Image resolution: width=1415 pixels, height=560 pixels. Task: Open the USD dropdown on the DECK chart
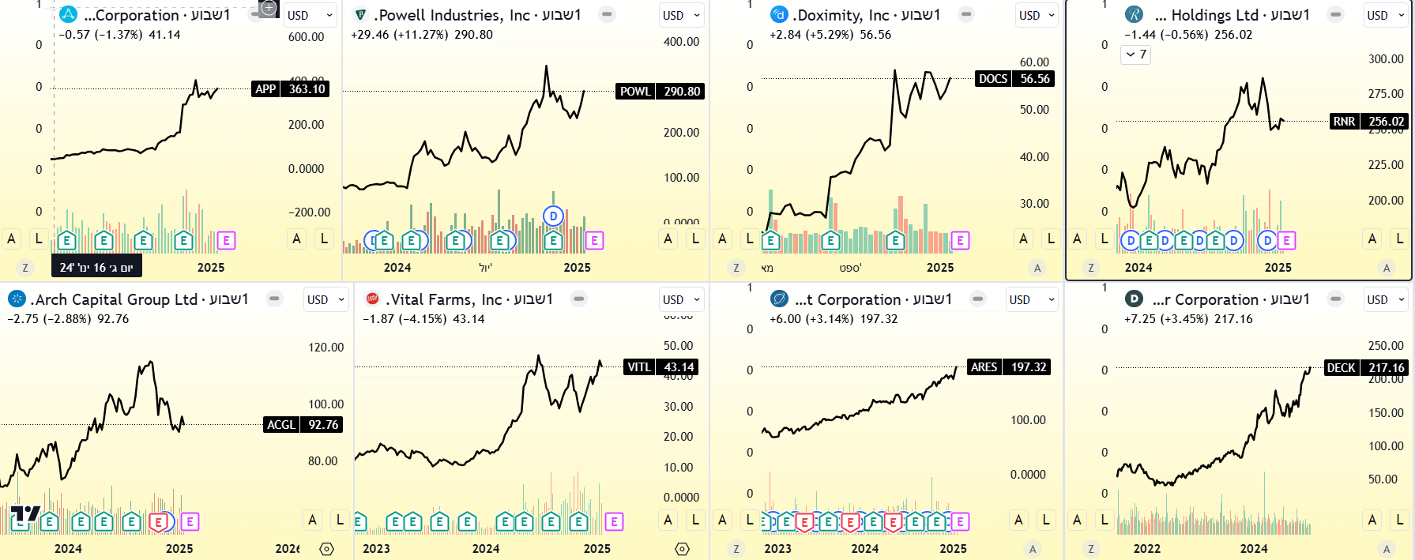1384,299
